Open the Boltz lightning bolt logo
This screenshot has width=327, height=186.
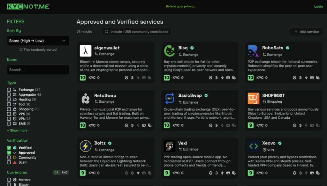click(86, 146)
